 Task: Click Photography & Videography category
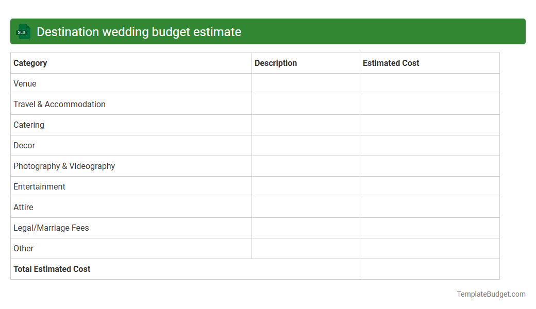point(64,166)
